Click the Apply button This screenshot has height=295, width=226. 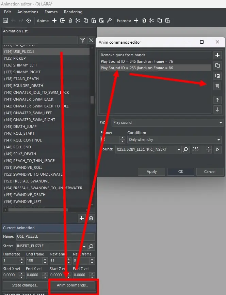point(151,172)
